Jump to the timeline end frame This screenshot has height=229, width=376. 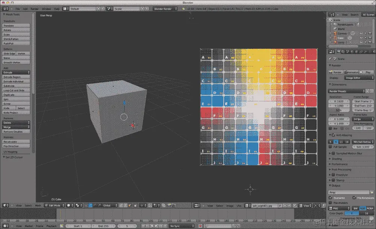[x=165, y=226]
